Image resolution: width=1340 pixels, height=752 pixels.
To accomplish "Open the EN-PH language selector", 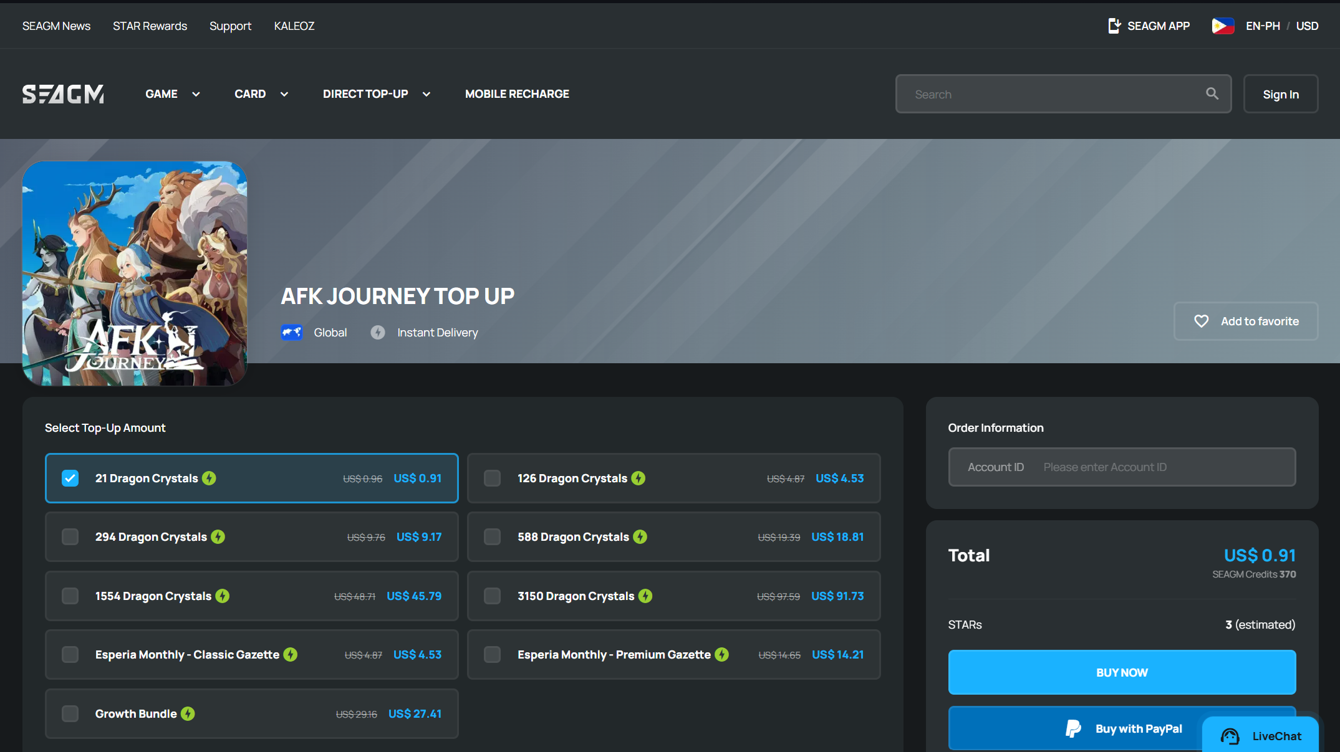I will (1263, 26).
